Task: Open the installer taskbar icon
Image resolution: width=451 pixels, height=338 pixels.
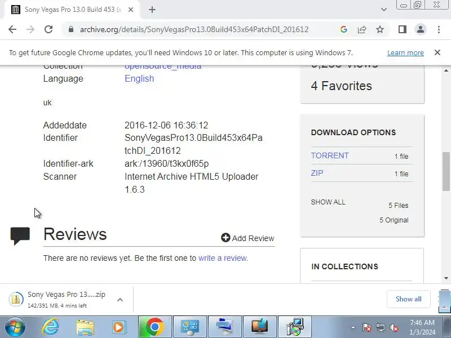Action: pos(295,327)
